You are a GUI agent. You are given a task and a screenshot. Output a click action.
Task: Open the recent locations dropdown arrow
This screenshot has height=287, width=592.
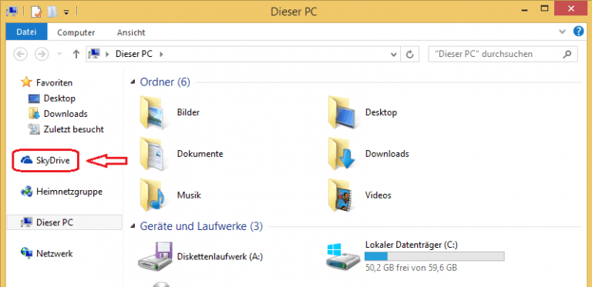coord(59,54)
